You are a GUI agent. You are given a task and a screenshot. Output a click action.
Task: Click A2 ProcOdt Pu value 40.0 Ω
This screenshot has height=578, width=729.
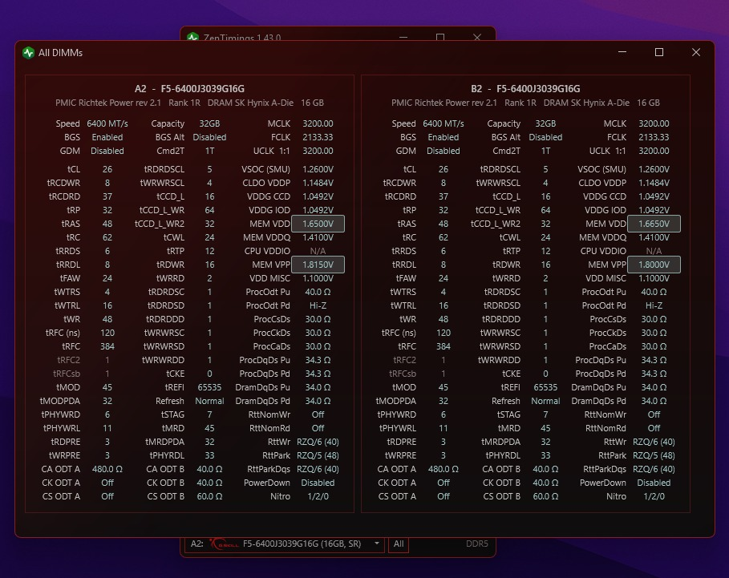click(x=318, y=292)
